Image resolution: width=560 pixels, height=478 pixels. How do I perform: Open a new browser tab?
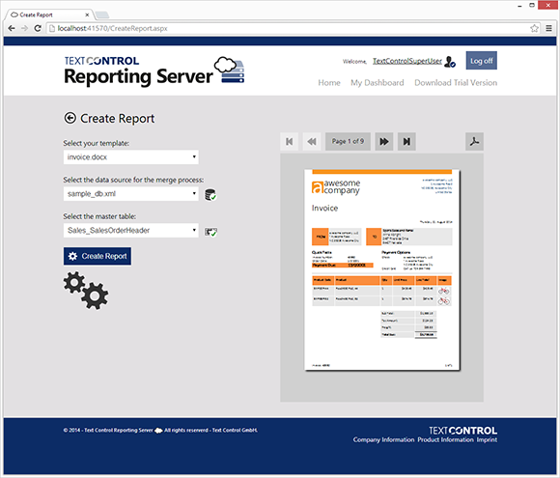pos(102,15)
